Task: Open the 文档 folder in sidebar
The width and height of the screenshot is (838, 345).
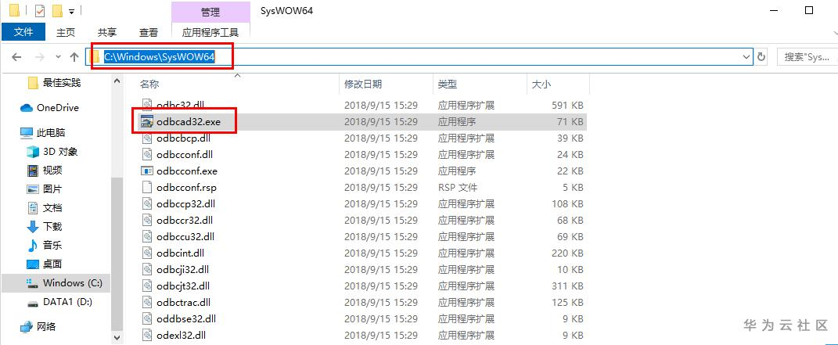Action: click(x=45, y=208)
